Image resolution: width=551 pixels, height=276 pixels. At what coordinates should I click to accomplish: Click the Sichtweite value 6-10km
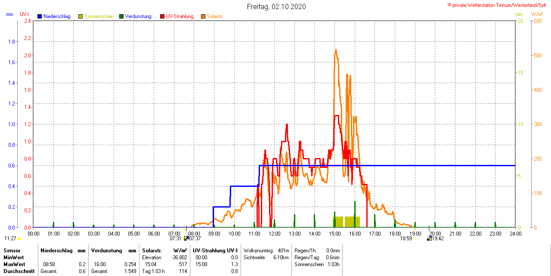[x=282, y=257]
